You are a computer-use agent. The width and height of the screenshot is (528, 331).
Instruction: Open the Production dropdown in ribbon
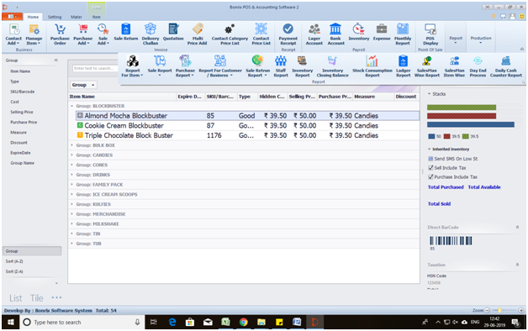click(x=481, y=39)
